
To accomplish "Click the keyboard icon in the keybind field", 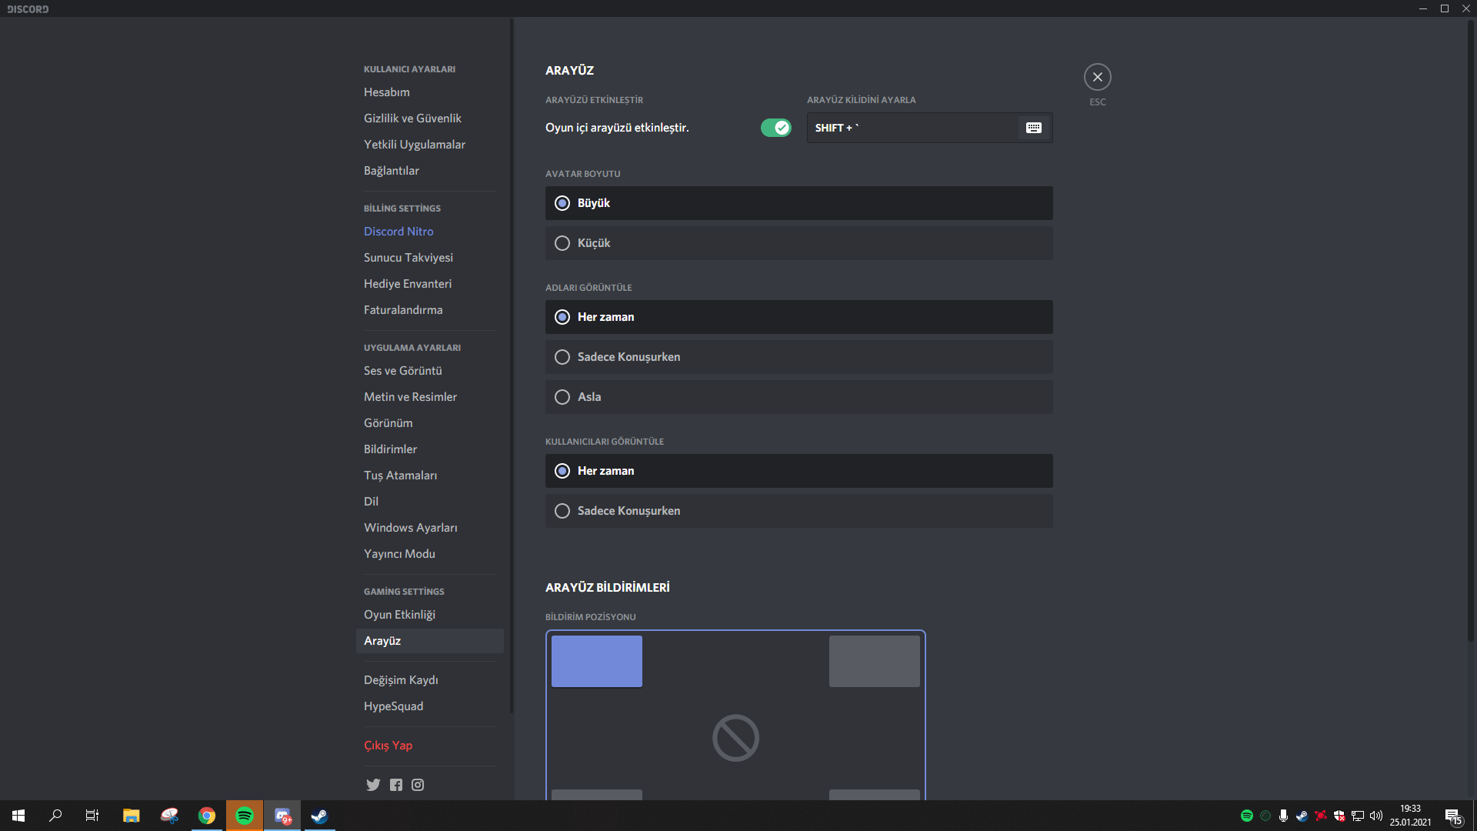I will pyautogui.click(x=1034, y=128).
